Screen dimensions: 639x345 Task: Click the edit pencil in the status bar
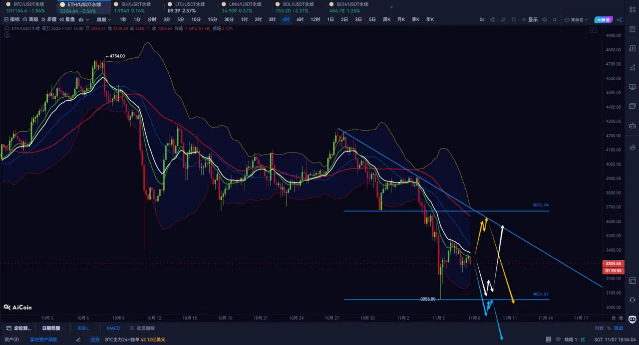[78, 340]
